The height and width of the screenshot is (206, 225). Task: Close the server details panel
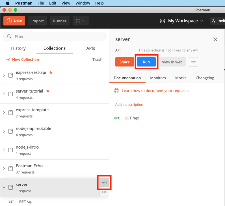(x=215, y=39)
